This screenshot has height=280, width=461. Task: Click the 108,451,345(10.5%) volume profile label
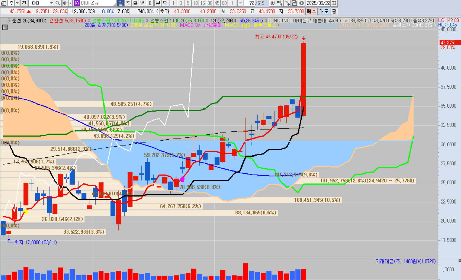(317, 200)
